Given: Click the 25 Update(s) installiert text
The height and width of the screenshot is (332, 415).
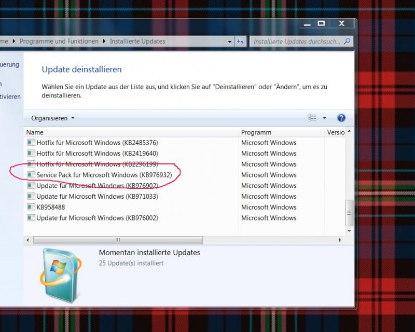Looking at the screenshot, I should pyautogui.click(x=131, y=263).
